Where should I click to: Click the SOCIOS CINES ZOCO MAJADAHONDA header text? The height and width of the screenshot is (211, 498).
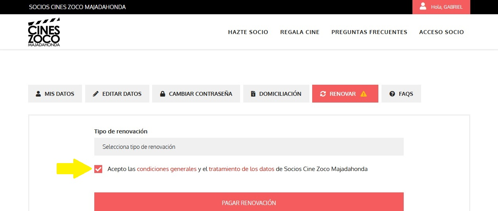pos(77,7)
